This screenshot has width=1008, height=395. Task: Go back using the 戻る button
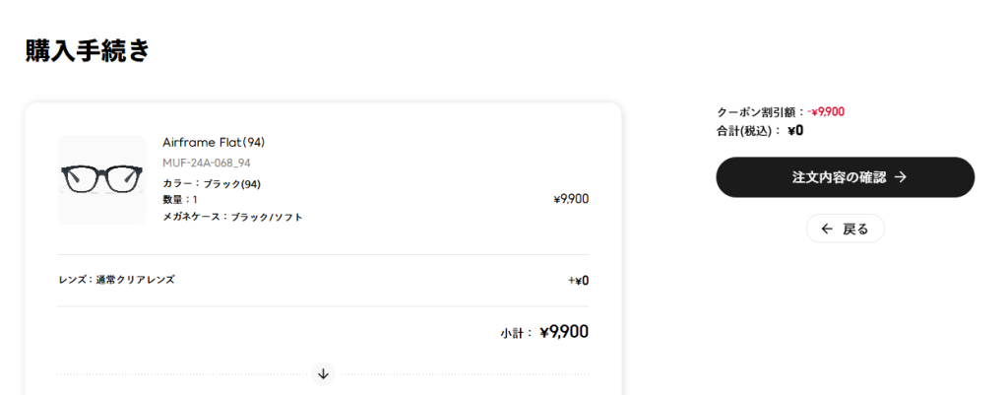[x=845, y=229]
